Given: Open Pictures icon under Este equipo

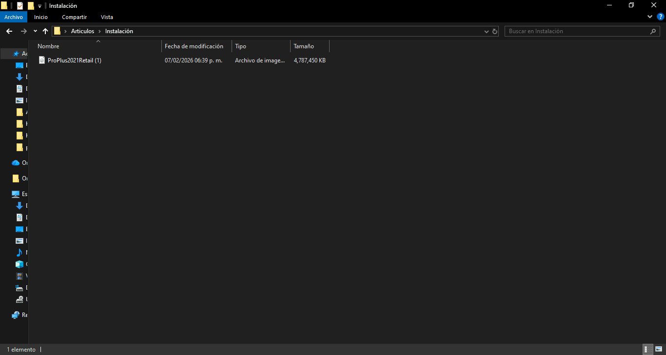Looking at the screenshot, I should point(20,241).
